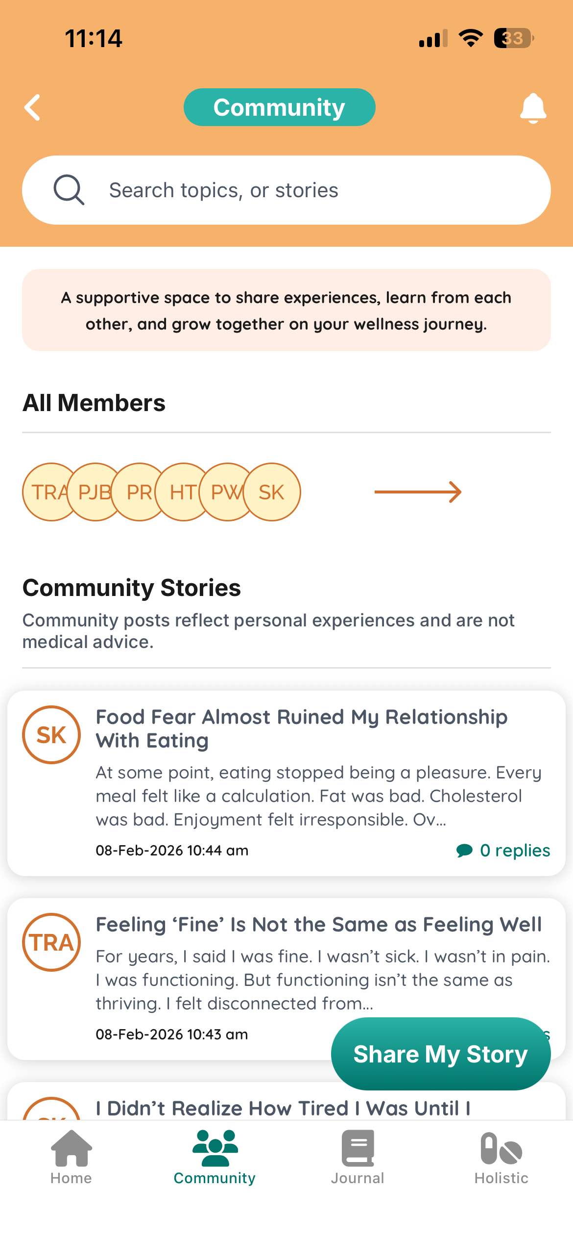The image size is (573, 1242).
Task: Tap the back arrow icon
Action: tap(32, 107)
